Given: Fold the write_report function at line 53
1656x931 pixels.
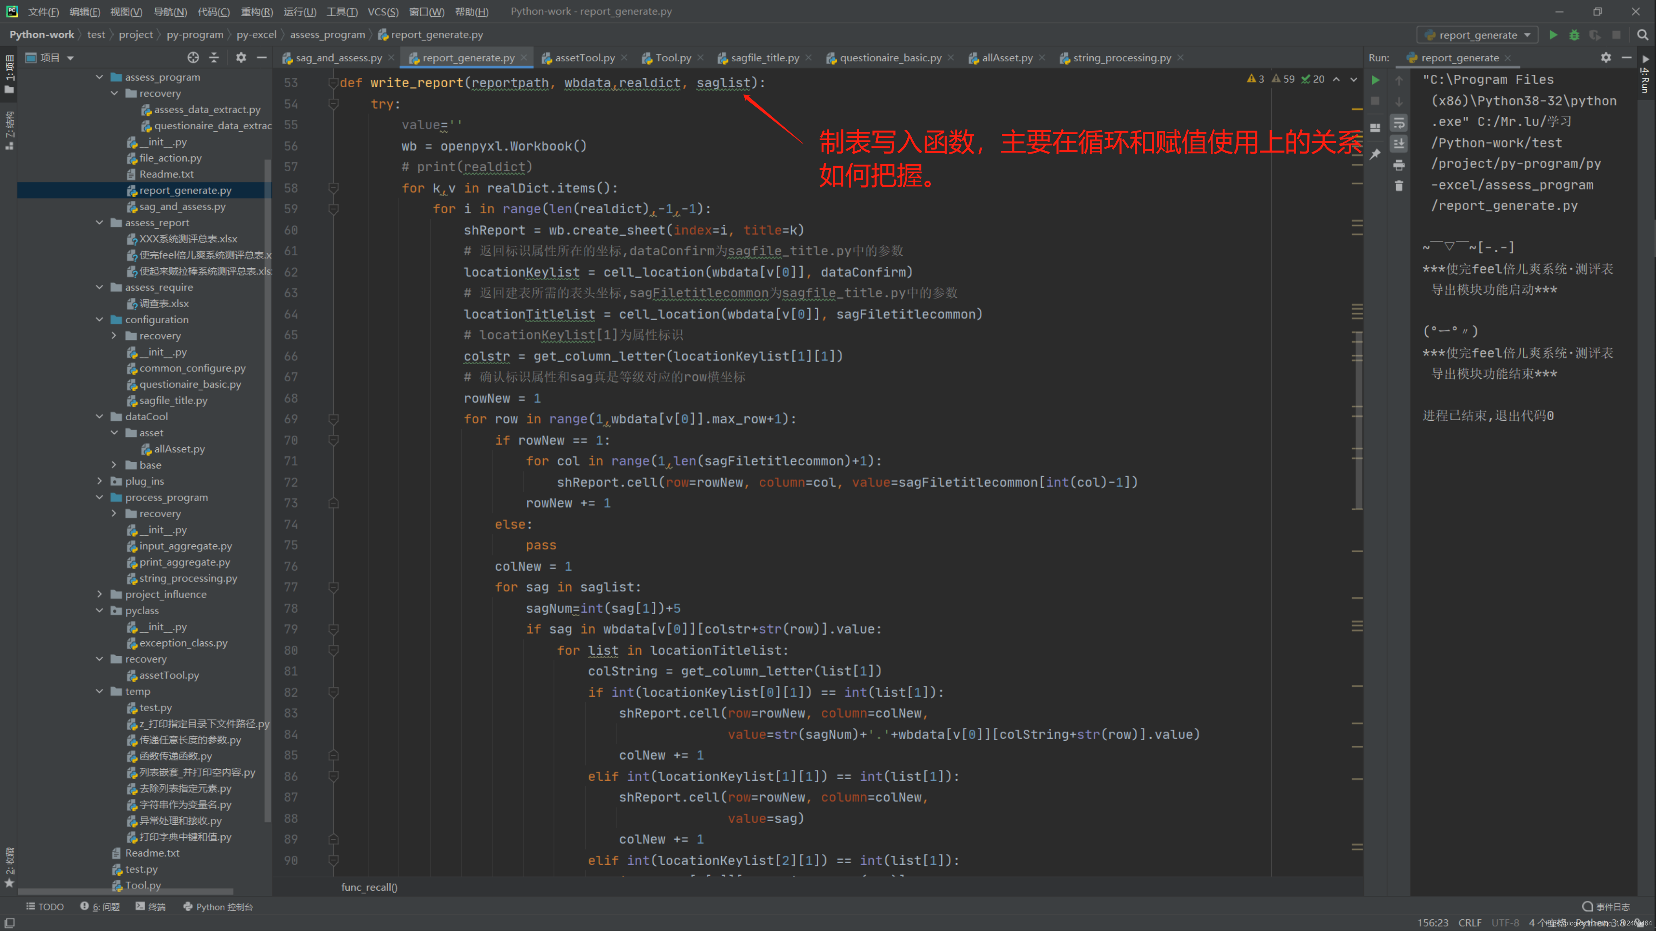Looking at the screenshot, I should (x=334, y=83).
